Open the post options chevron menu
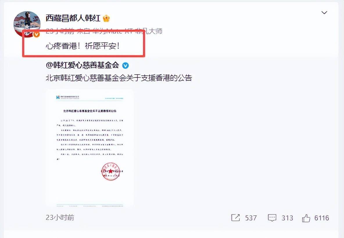This screenshot has height=238, width=344. click(324, 13)
